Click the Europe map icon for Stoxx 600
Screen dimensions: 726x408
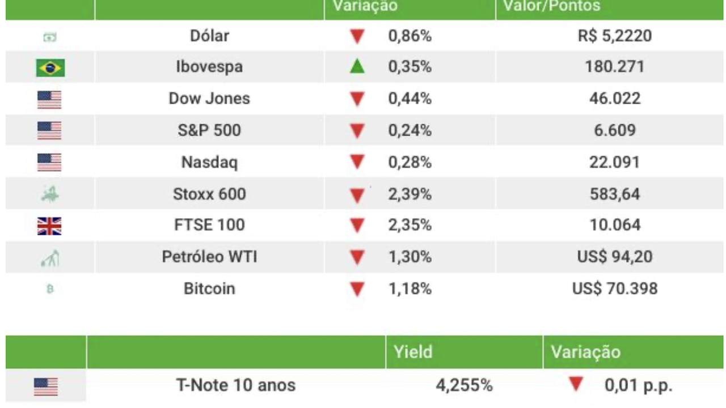pyautogui.click(x=50, y=194)
